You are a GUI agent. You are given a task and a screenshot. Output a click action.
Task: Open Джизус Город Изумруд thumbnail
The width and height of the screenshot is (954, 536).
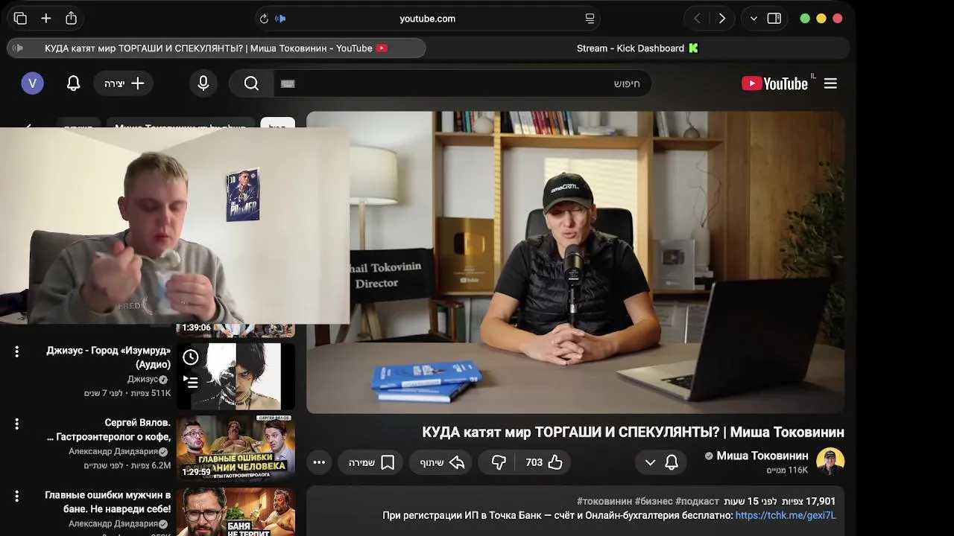pyautogui.click(x=236, y=376)
